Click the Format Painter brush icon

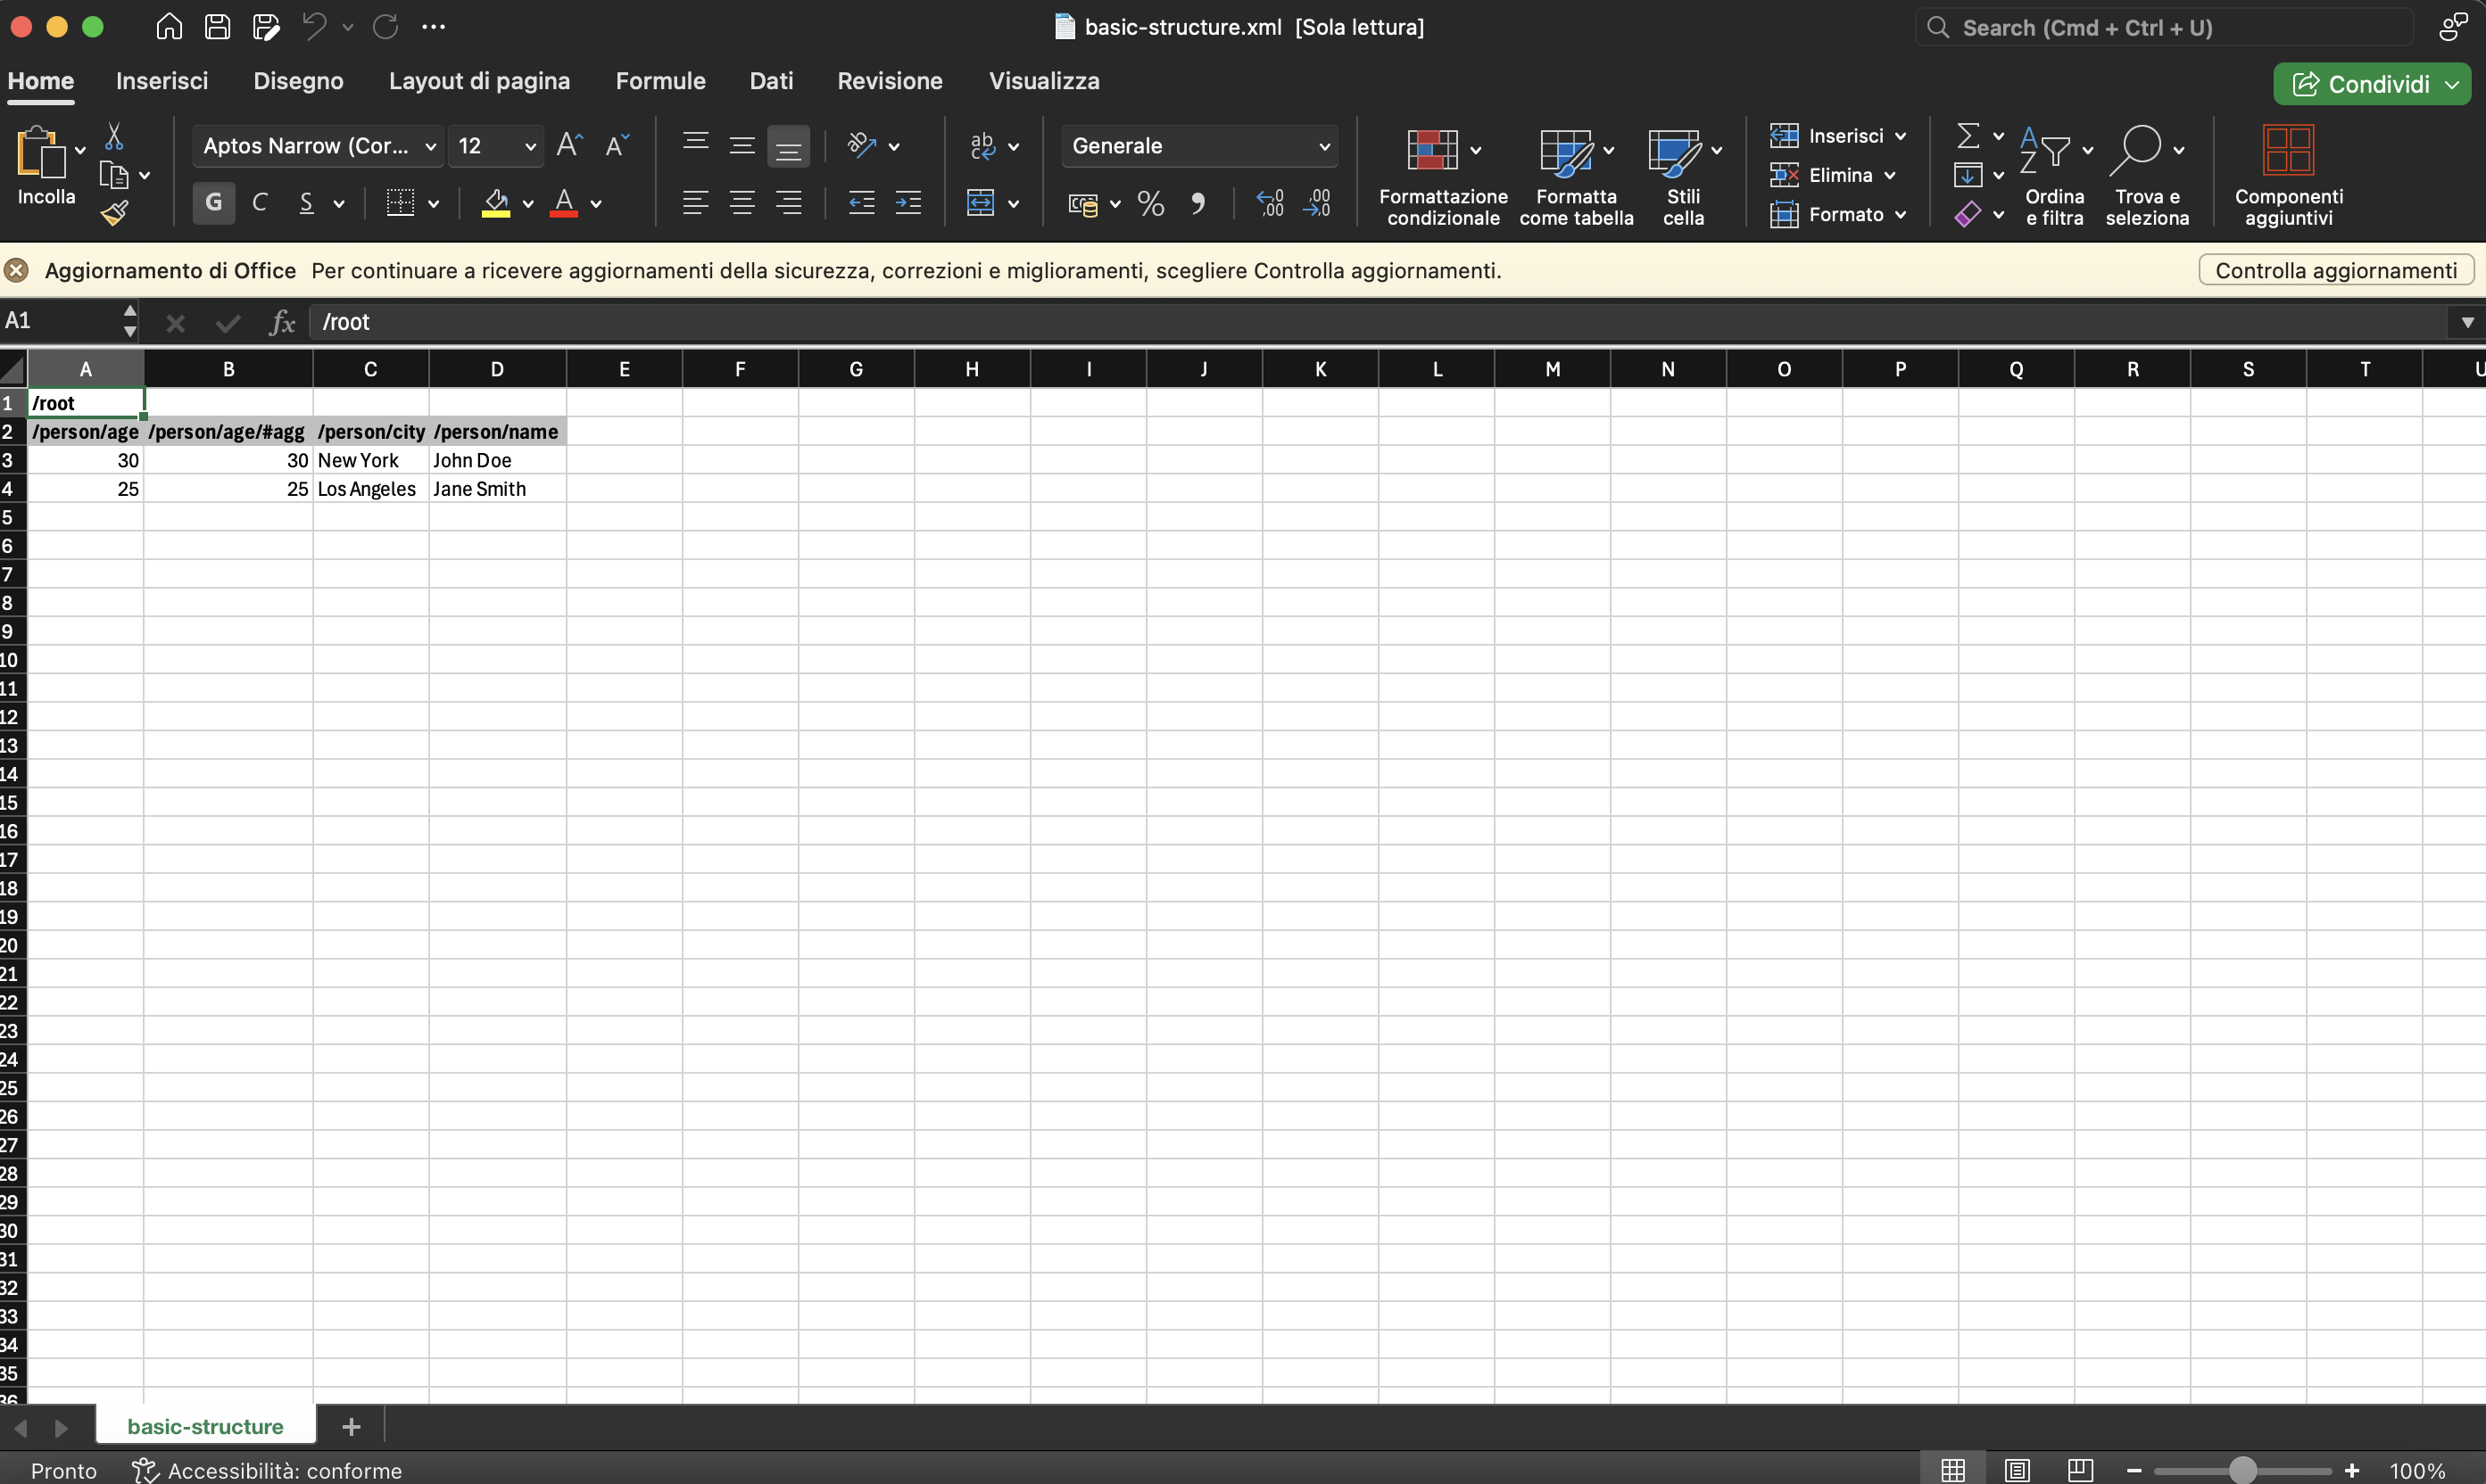coord(114,213)
